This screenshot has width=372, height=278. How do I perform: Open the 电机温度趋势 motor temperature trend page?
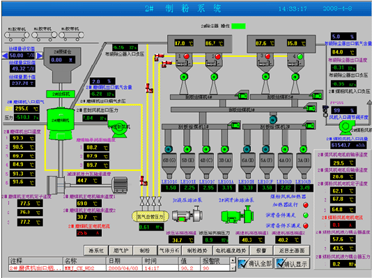[x=231, y=251]
